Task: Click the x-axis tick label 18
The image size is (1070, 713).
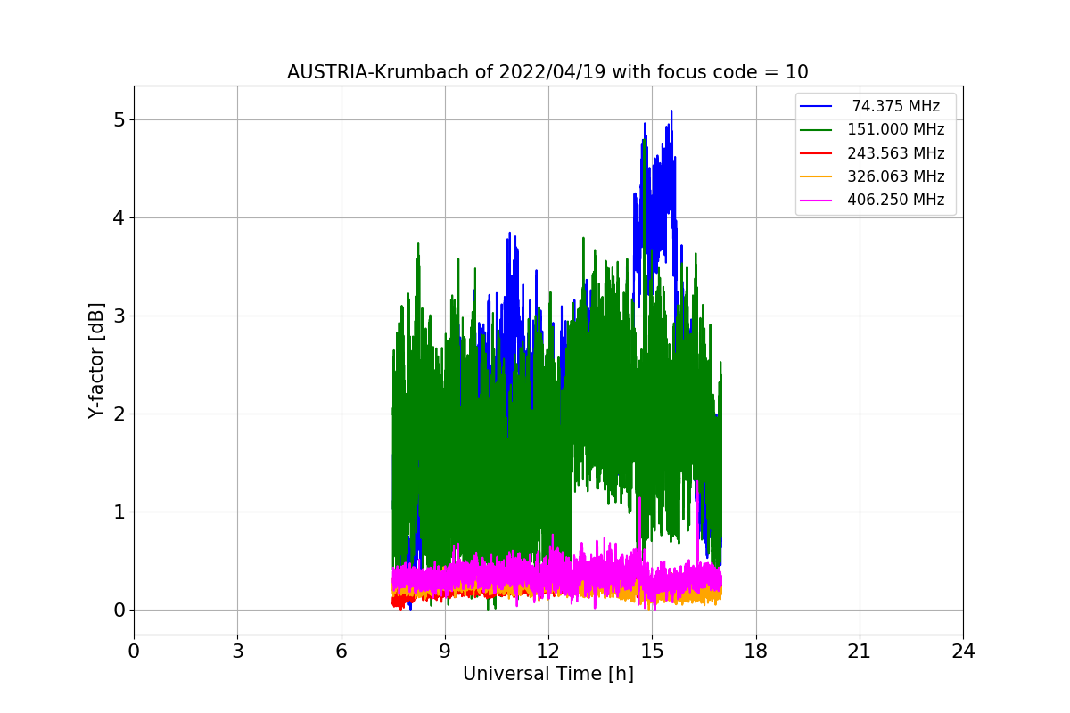Action: 756,651
